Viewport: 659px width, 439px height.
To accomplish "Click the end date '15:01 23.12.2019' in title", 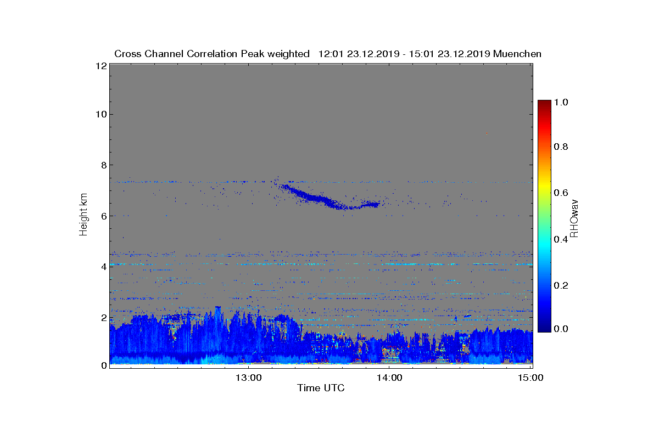I will pyautogui.click(x=450, y=54).
